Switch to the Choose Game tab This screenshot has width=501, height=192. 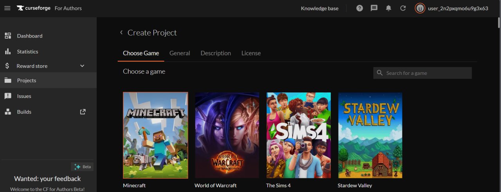(141, 53)
